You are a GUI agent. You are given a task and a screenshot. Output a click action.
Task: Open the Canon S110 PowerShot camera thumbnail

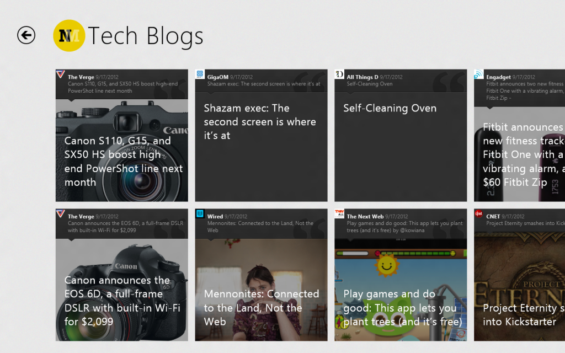point(122,150)
